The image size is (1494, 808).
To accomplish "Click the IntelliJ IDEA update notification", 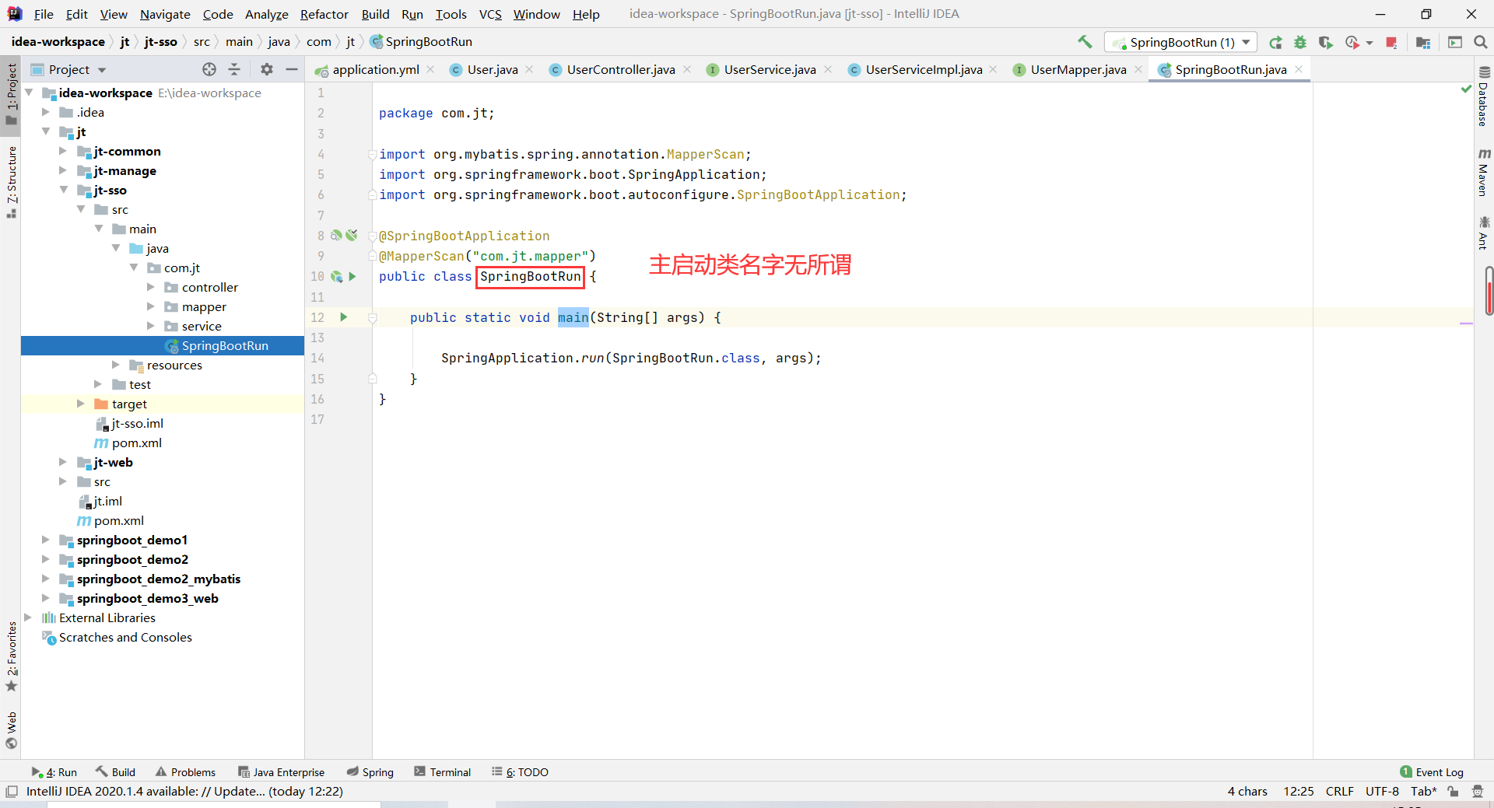I will point(184,791).
